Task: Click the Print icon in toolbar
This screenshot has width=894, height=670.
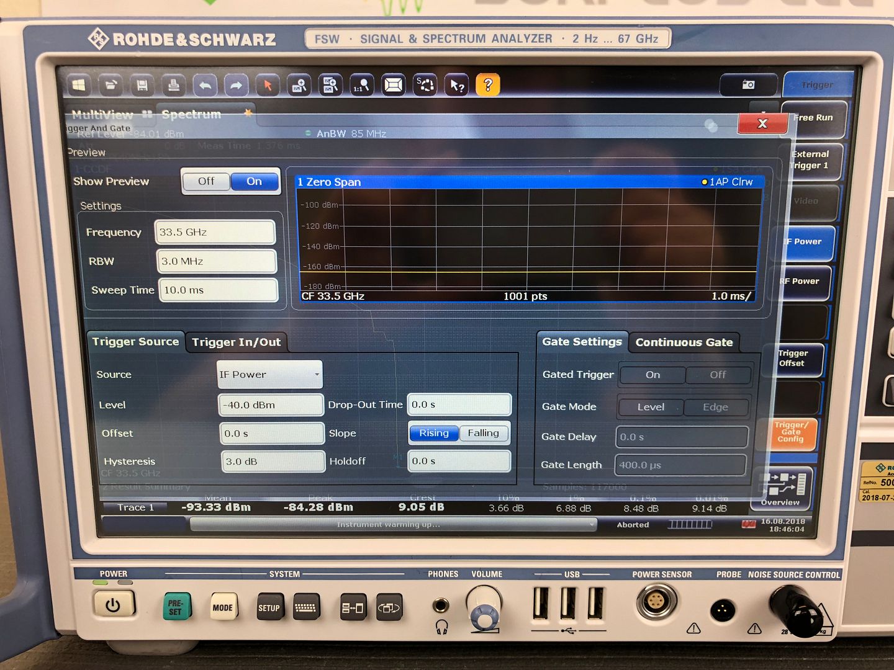Action: [174, 85]
